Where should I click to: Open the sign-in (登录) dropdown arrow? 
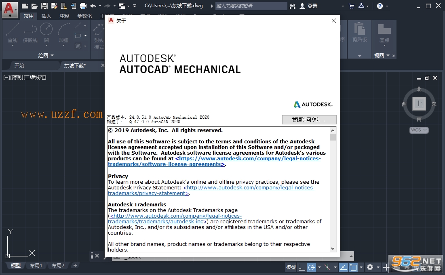343,6
